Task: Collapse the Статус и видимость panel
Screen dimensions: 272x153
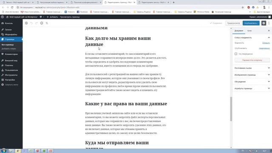Action: (252, 38)
